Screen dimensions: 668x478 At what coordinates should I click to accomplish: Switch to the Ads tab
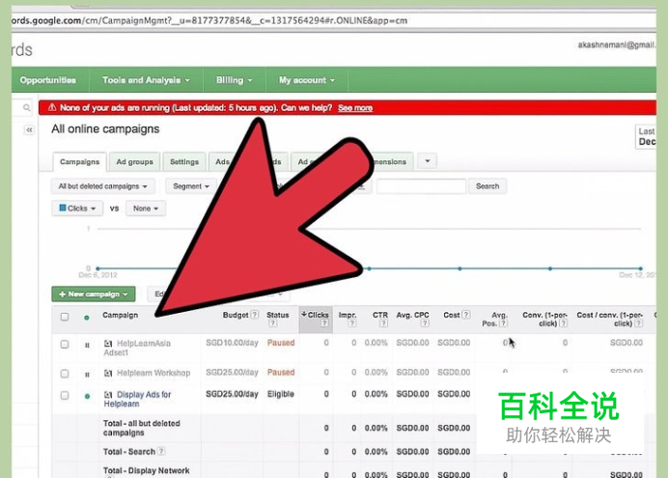click(x=222, y=162)
